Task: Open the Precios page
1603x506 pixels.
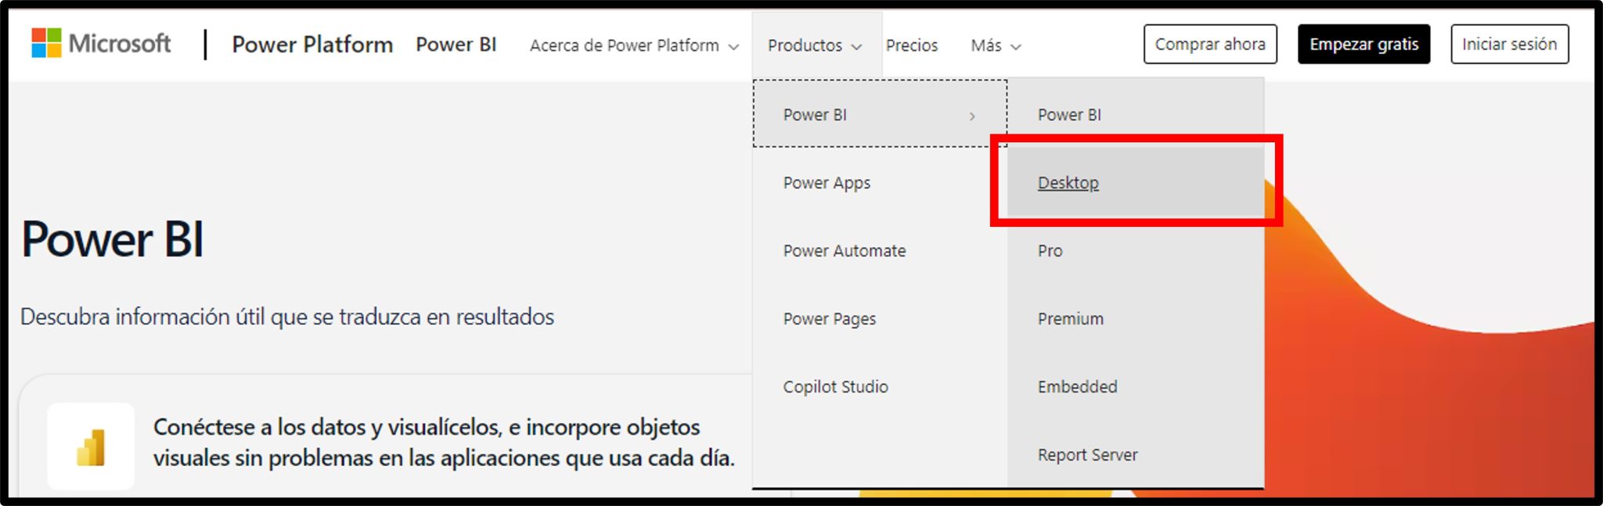Action: (911, 46)
